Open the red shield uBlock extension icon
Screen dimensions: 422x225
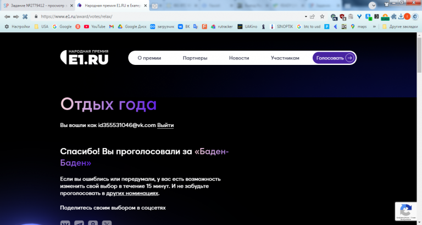(343, 17)
